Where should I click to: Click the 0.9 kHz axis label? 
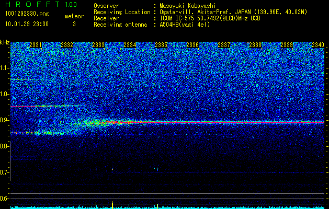pyautogui.click(x=5, y=120)
